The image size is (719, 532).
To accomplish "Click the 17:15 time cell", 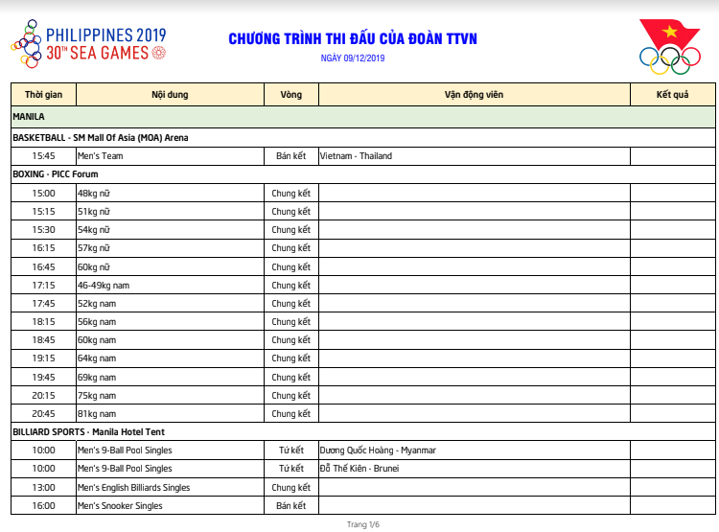I will pos(43,286).
